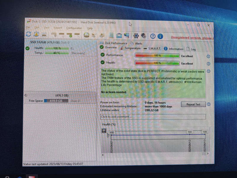Switch to the Alerts tab
Image resolution: width=237 pixels, height=178 pixels.
tap(137, 43)
